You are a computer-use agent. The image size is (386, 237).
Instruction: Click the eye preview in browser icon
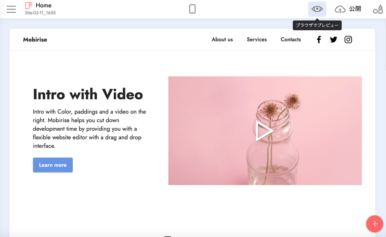point(317,9)
